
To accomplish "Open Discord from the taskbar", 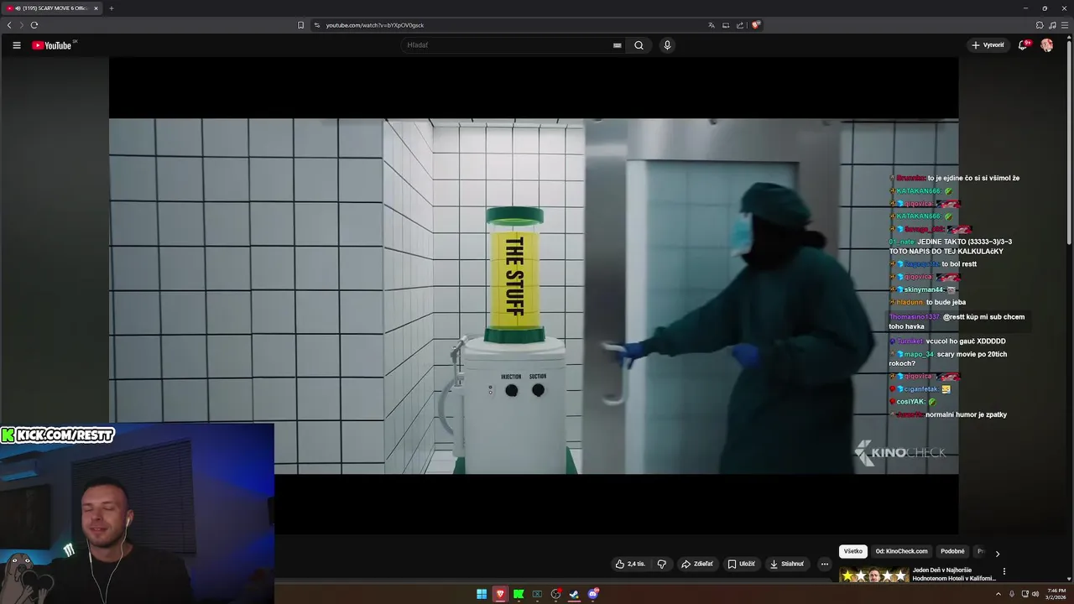I will (x=593, y=594).
